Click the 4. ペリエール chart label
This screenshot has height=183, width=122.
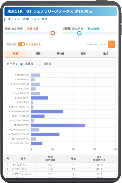pyautogui.click(x=23, y=89)
